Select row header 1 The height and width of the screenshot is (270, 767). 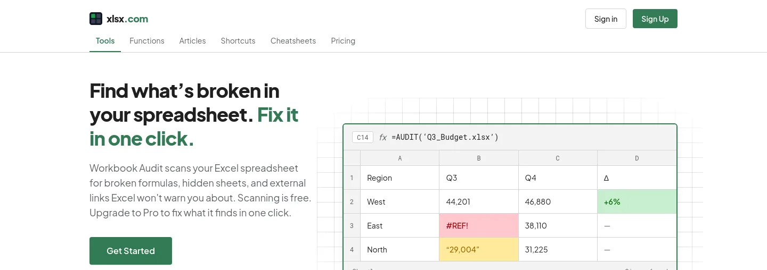coord(352,178)
